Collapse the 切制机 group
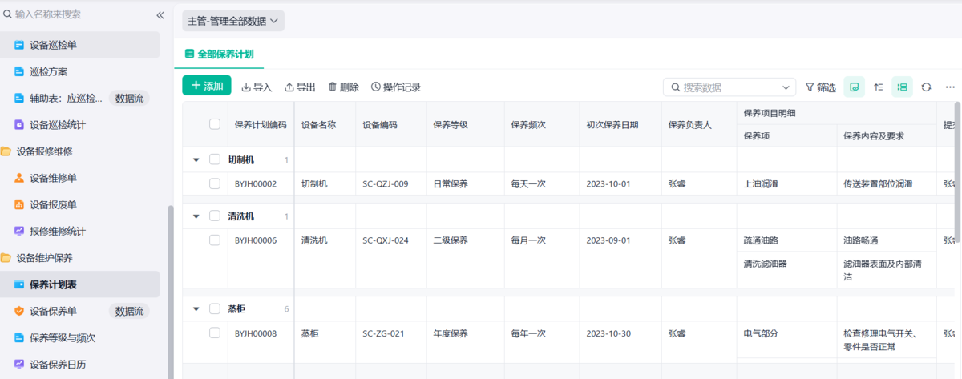The width and height of the screenshot is (962, 379). coord(196,160)
